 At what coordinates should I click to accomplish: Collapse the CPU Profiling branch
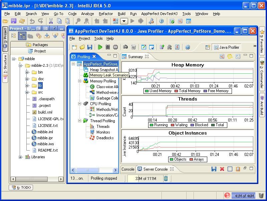point(79,104)
